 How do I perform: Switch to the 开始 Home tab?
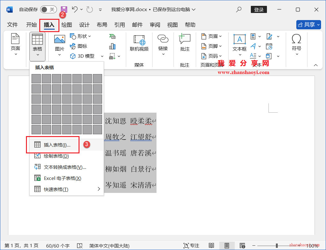[32, 25]
